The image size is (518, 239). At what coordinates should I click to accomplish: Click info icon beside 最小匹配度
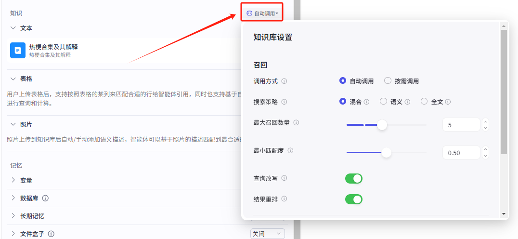point(290,151)
